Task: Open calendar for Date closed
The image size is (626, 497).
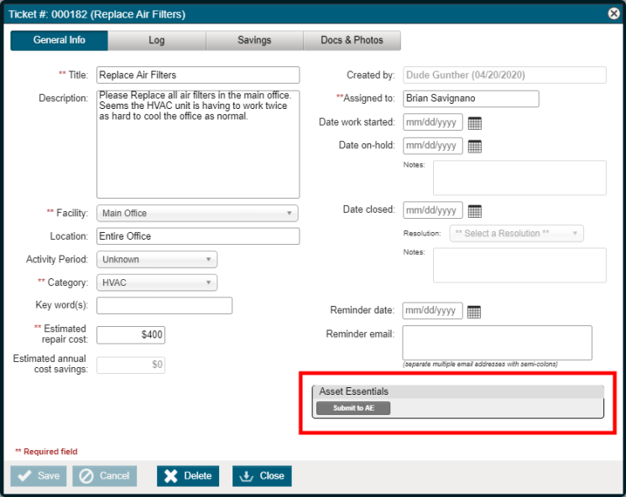Action: pyautogui.click(x=474, y=211)
